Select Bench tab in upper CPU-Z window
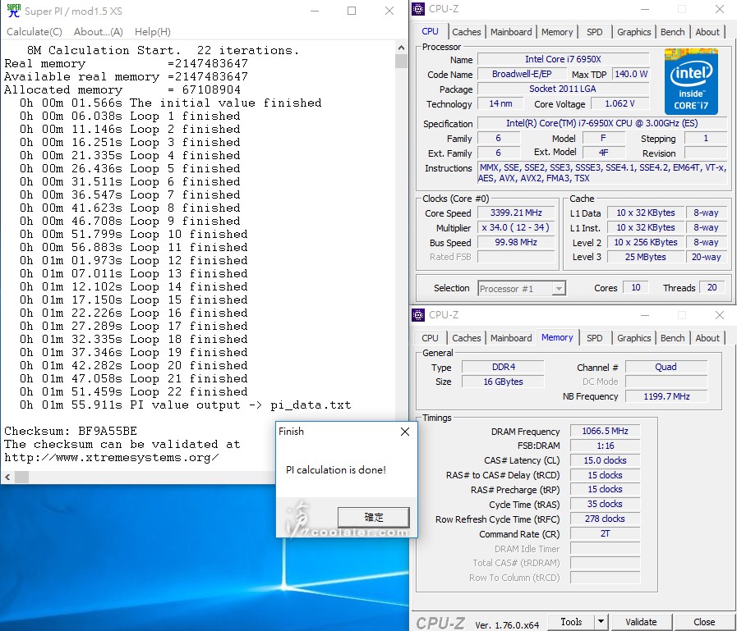The width and height of the screenshot is (737, 631). (672, 32)
